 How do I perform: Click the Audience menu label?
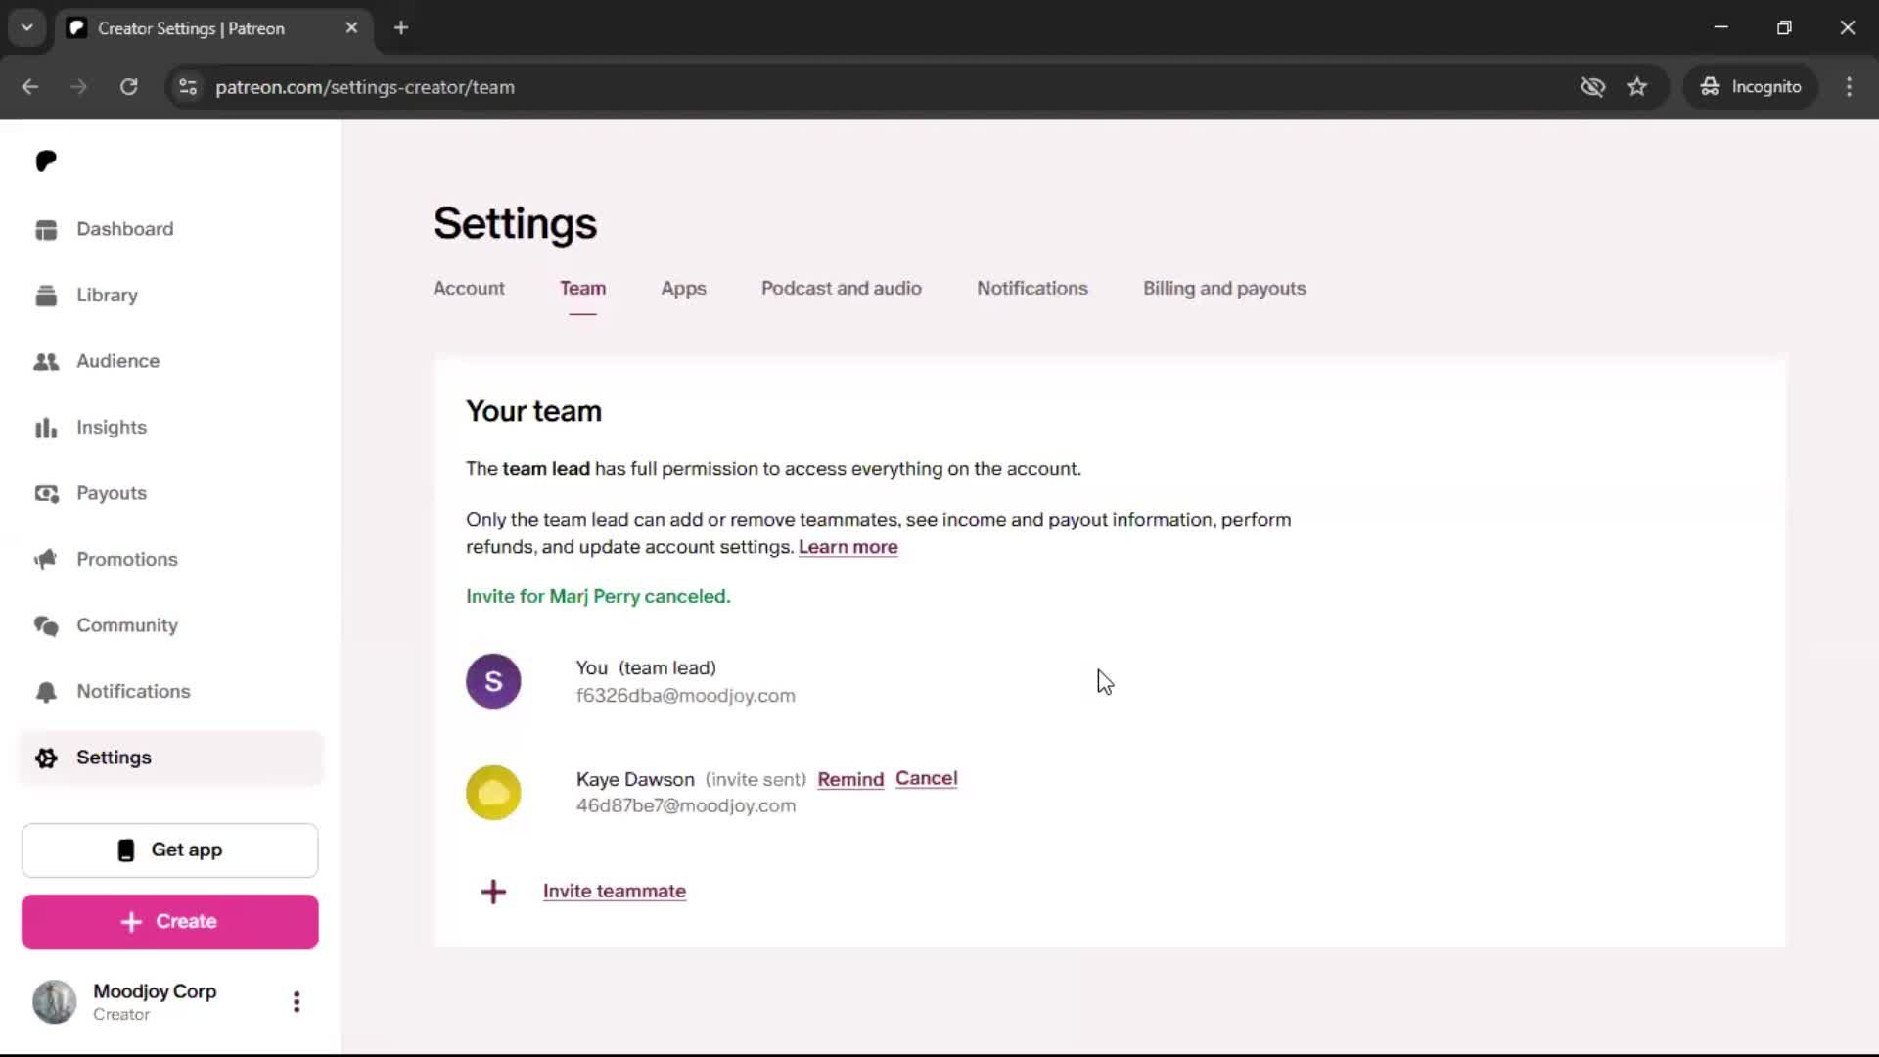pos(118,361)
